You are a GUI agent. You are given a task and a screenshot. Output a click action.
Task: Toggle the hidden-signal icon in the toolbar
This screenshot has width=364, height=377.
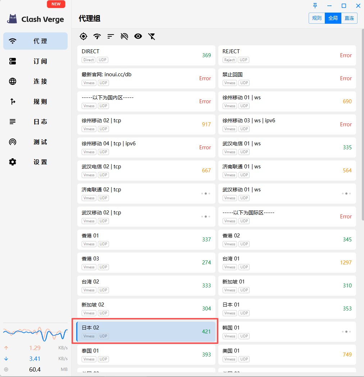pyautogui.click(x=124, y=36)
